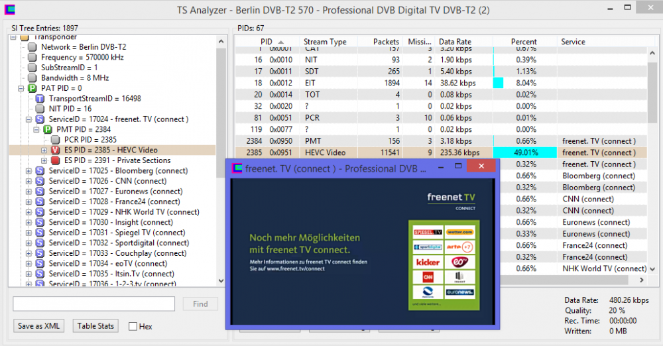The width and height of the screenshot is (663, 346).
Task: Click the NIT PID 16 node icon
Action: point(40,109)
